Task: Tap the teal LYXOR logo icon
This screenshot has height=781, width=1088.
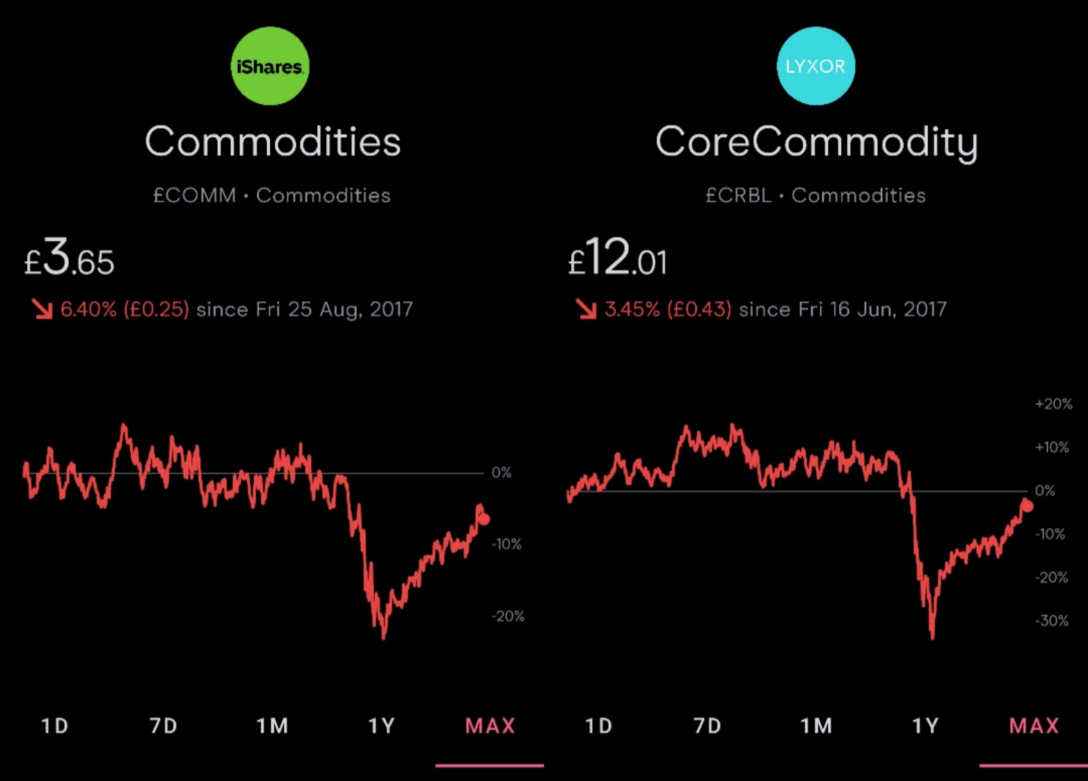Action: click(815, 66)
